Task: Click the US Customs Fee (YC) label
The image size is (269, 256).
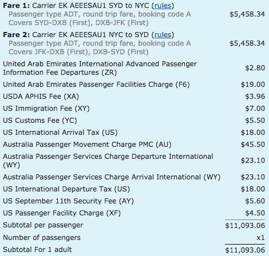Action: [x=40, y=121]
